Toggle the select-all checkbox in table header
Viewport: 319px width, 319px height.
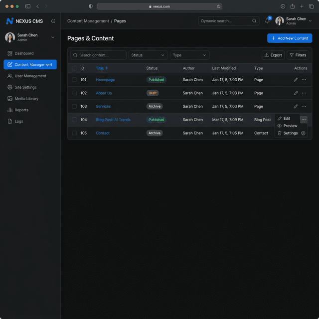coord(74,68)
